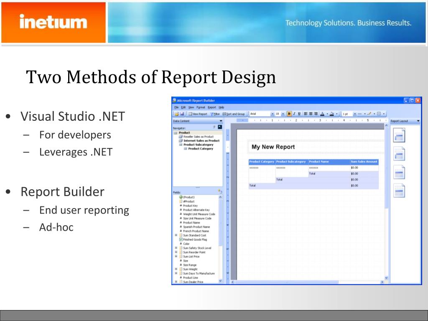
Task: Click the Microsoft Report Builder title icon
Action: click(174, 100)
